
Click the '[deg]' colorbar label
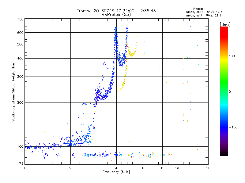(225, 24)
